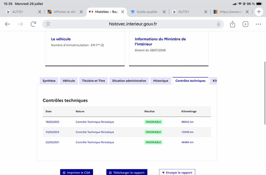Select the Contrôles techniques tab
Screen dimensions: 266x175
click(190, 81)
